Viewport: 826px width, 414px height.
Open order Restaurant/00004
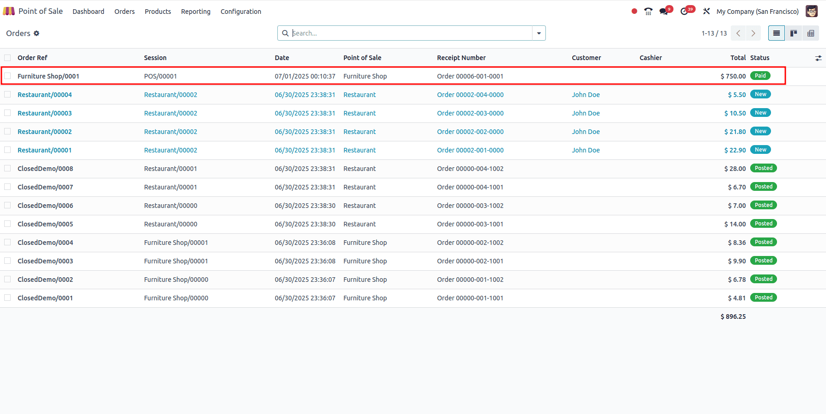(45, 95)
